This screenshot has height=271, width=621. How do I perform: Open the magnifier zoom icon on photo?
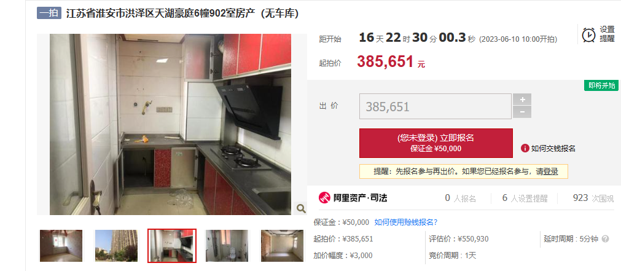301,208
